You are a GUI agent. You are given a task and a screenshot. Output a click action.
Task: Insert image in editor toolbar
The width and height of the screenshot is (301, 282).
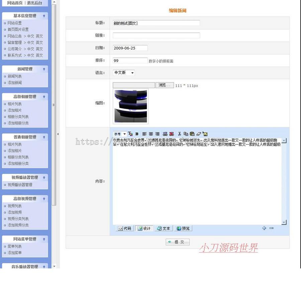tap(205, 134)
